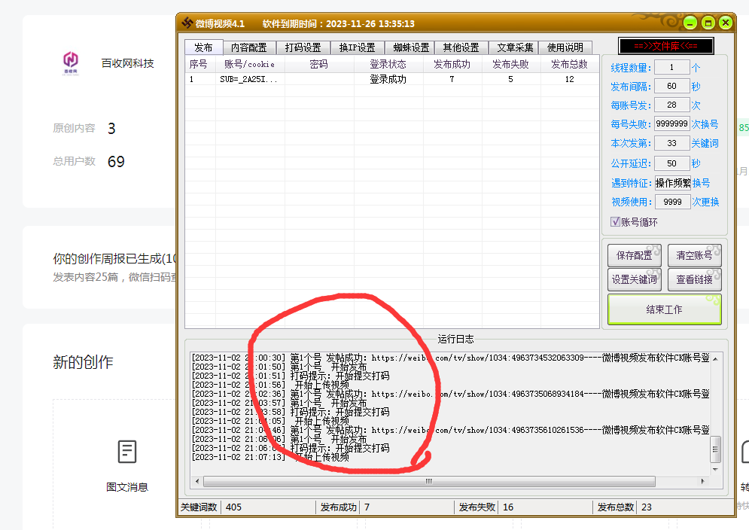749x530 pixels.
Task: Click the log horizontal scrollbar thumb
Action: 429,481
